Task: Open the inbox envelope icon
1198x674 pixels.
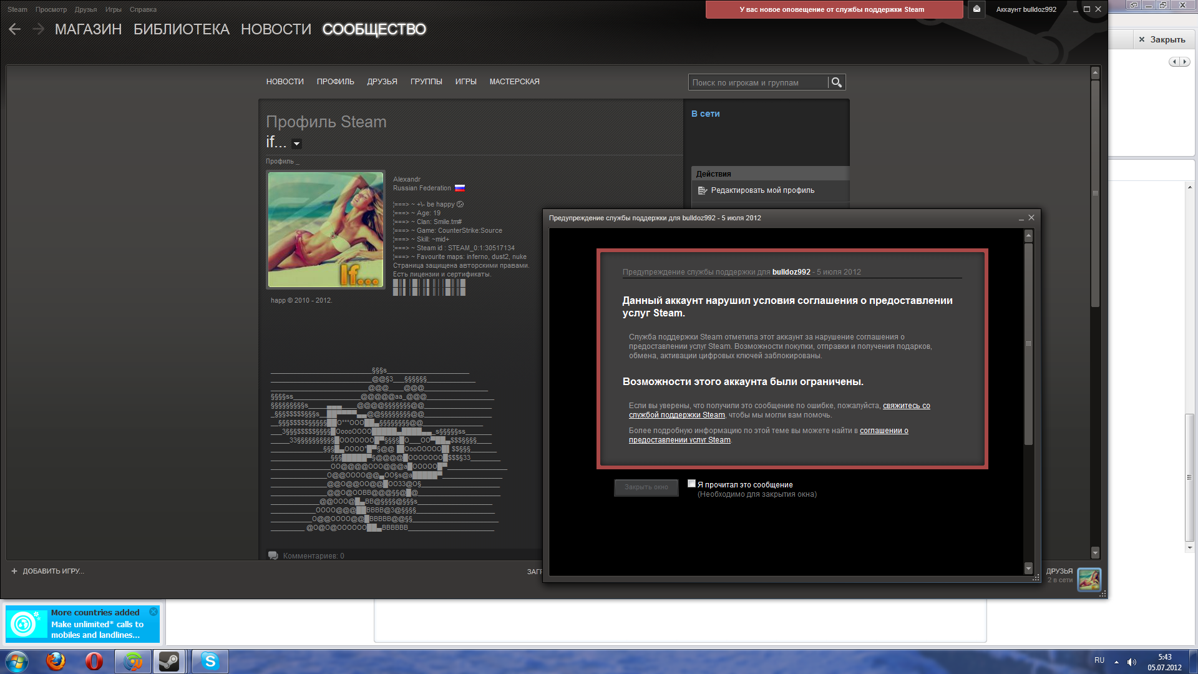Action: (x=976, y=9)
